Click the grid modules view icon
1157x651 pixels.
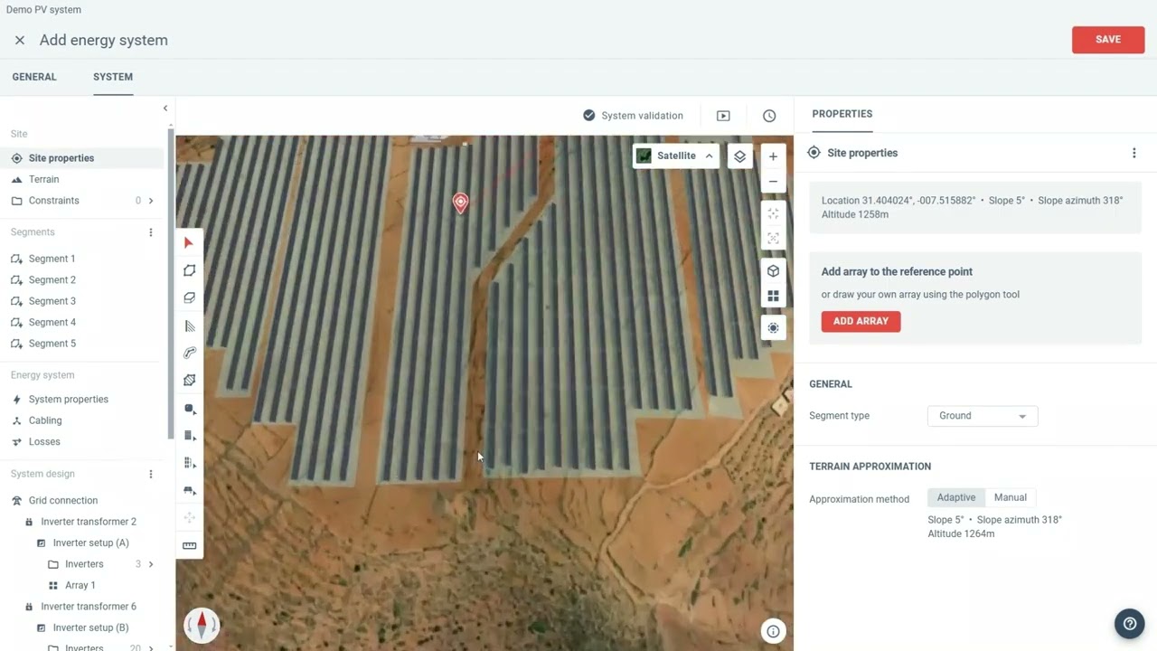[x=773, y=296]
